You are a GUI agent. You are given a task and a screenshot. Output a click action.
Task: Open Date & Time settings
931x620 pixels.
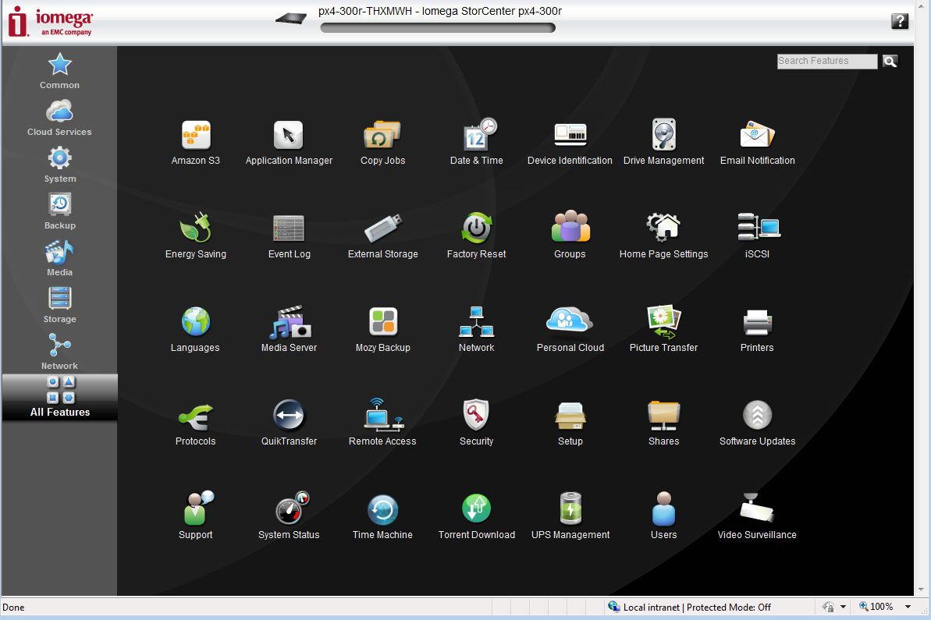(476, 143)
